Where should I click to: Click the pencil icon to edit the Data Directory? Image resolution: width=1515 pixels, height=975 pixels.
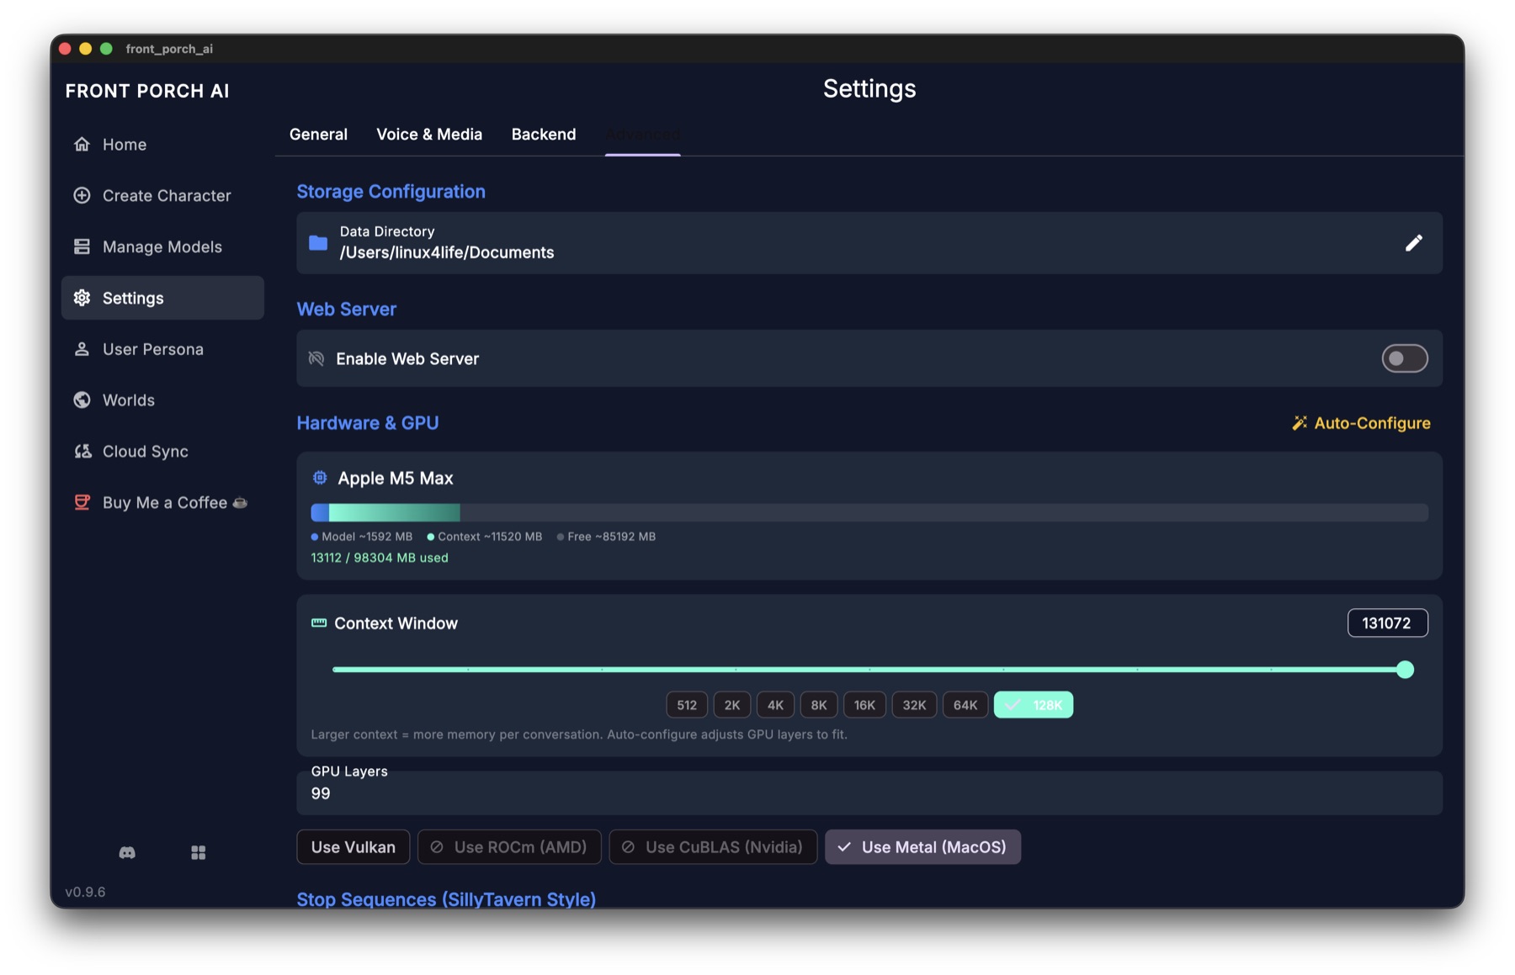pyautogui.click(x=1414, y=243)
